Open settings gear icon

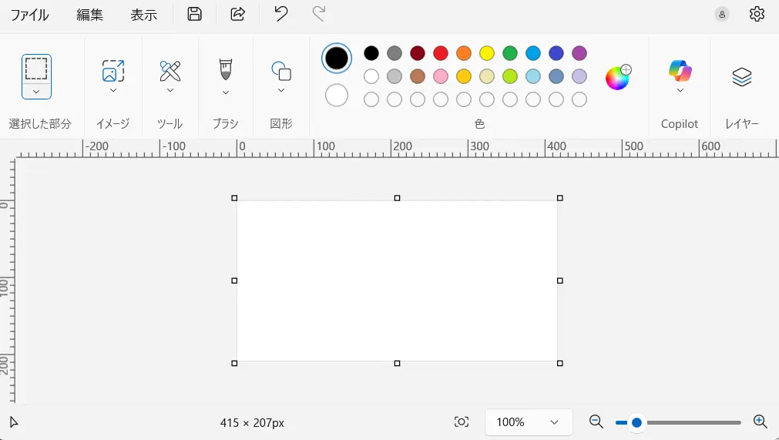click(757, 14)
